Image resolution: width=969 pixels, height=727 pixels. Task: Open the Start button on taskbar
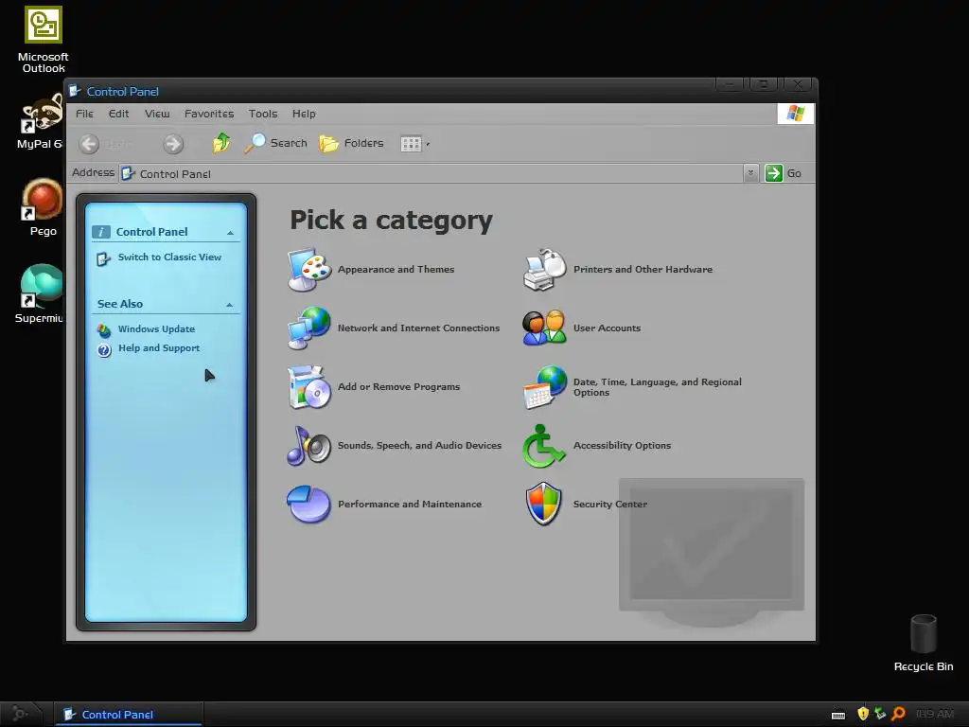click(x=20, y=714)
